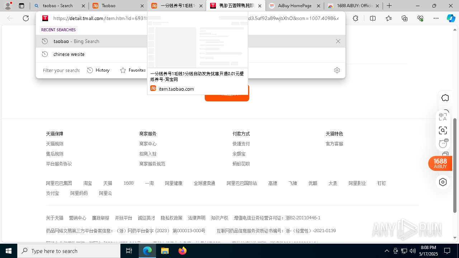Open the 阿里巴巴集团 footer link
The height and width of the screenshot is (258, 459).
point(59,183)
